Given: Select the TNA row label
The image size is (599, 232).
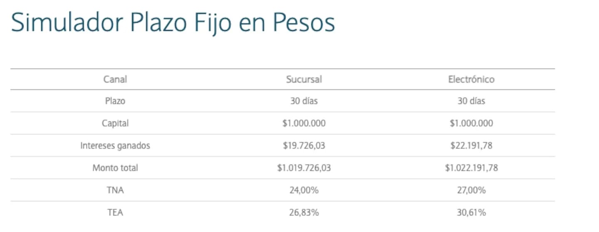Looking at the screenshot, I should [x=115, y=190].
